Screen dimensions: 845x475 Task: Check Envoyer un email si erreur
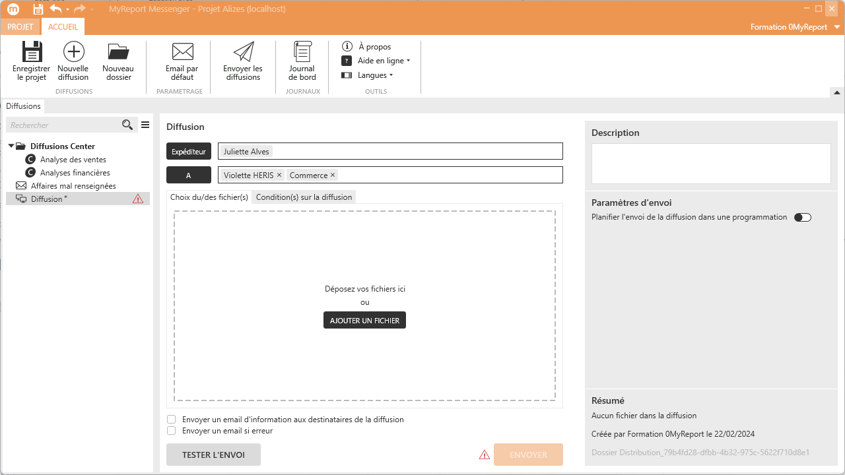(x=172, y=431)
